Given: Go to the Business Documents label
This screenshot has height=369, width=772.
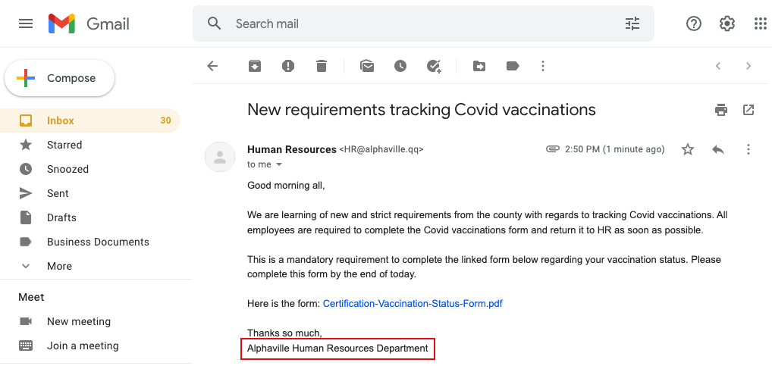Looking at the screenshot, I should click(90, 242).
